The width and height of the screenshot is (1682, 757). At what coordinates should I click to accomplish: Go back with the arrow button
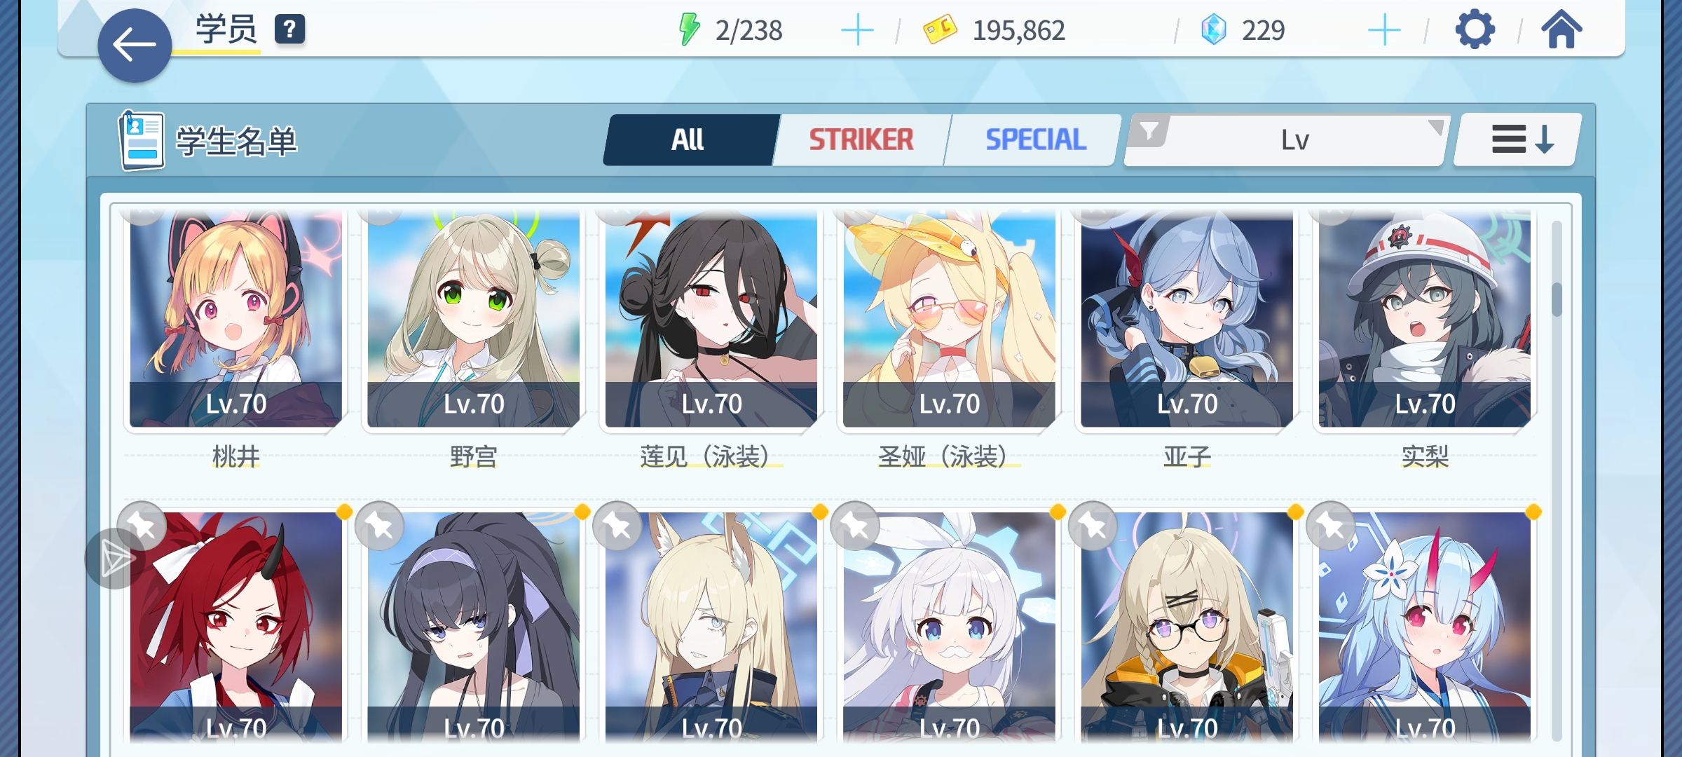(135, 46)
